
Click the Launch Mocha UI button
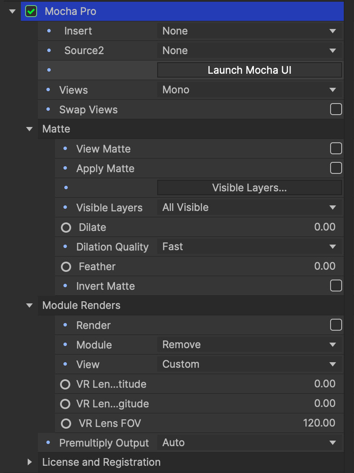(249, 70)
